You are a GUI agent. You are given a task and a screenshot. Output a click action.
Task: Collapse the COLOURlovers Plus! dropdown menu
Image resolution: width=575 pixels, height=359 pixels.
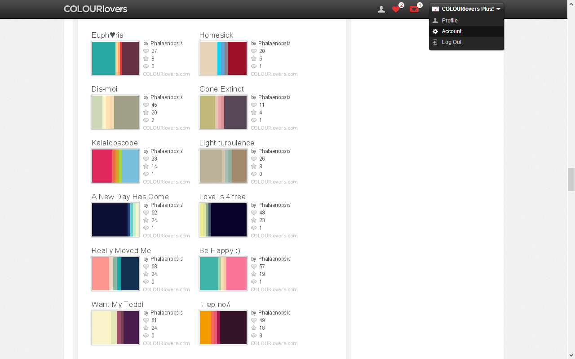[466, 9]
